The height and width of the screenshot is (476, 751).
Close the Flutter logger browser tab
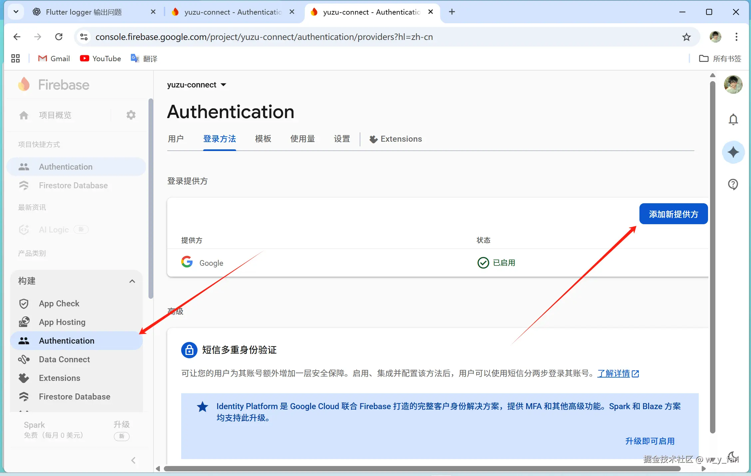click(153, 12)
